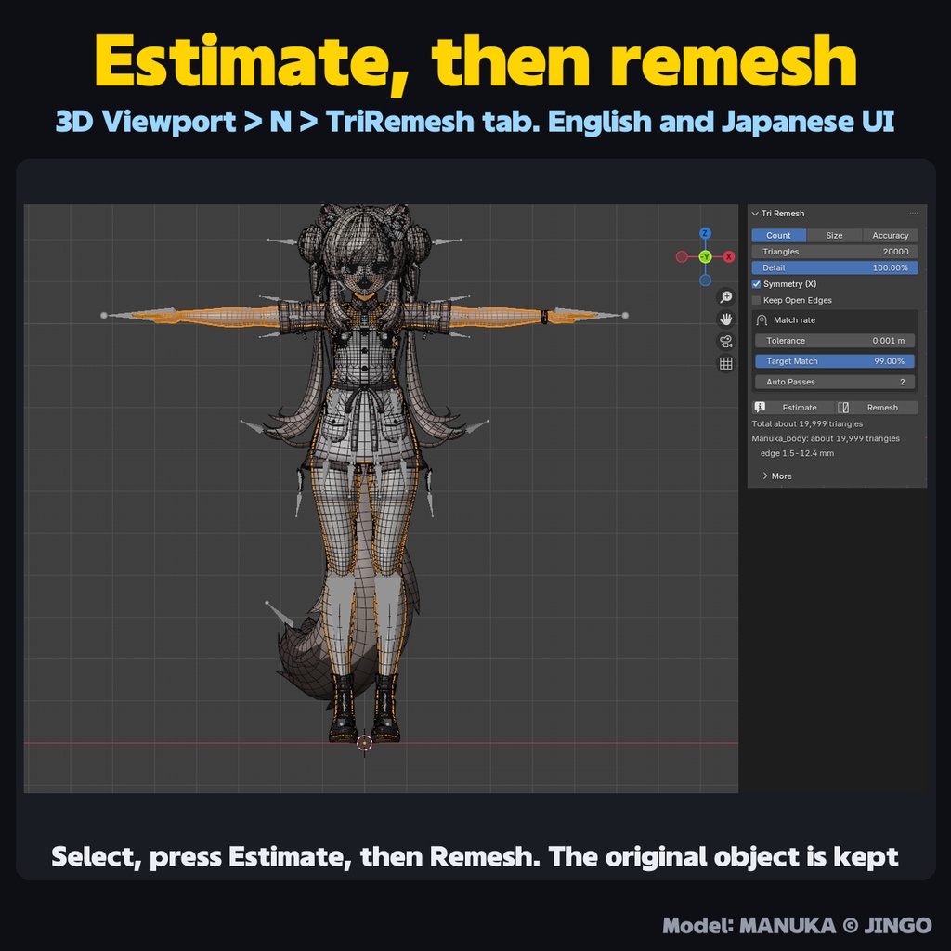951x951 pixels.
Task: Collapse the Tri Remesh panel
Action: [755, 214]
